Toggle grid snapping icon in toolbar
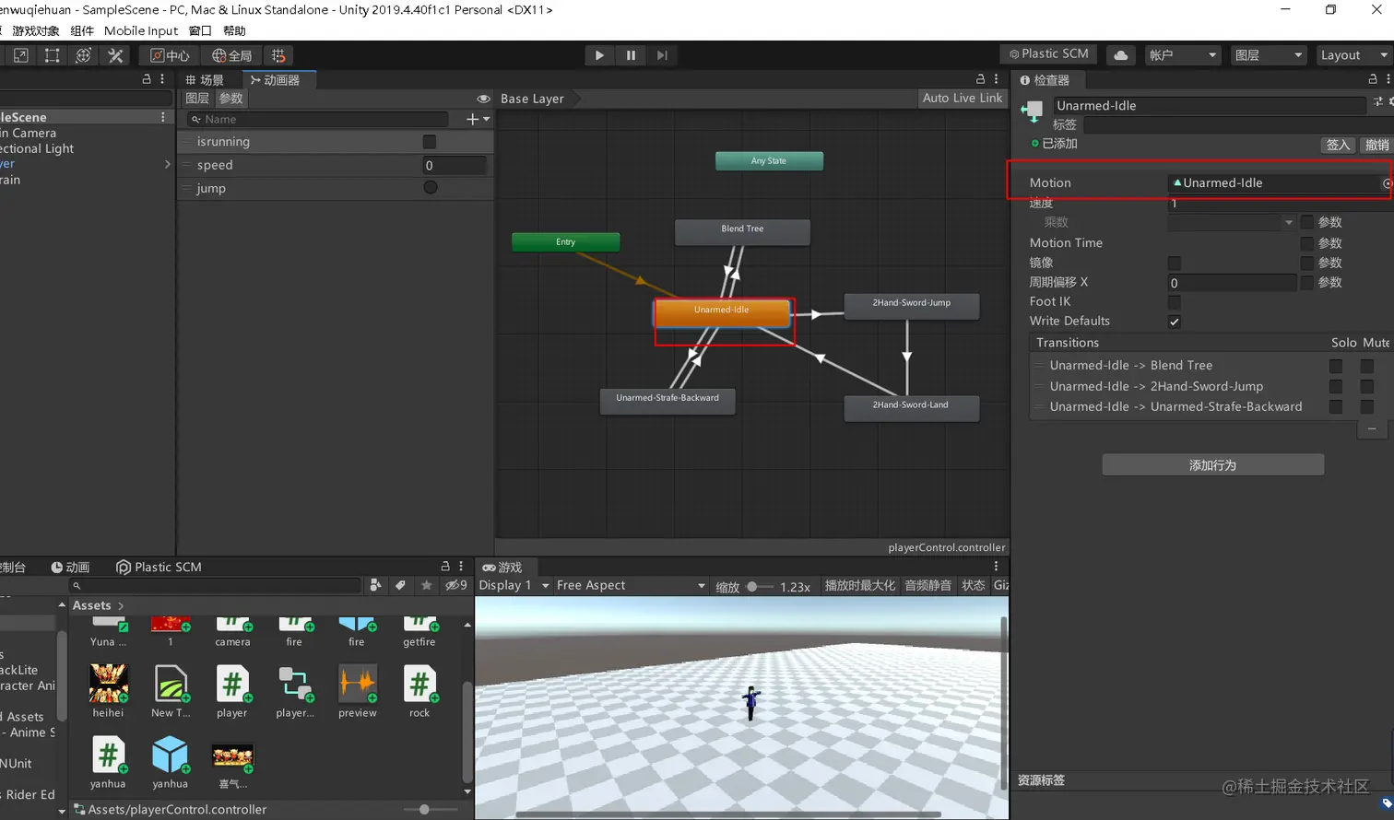 278,55
